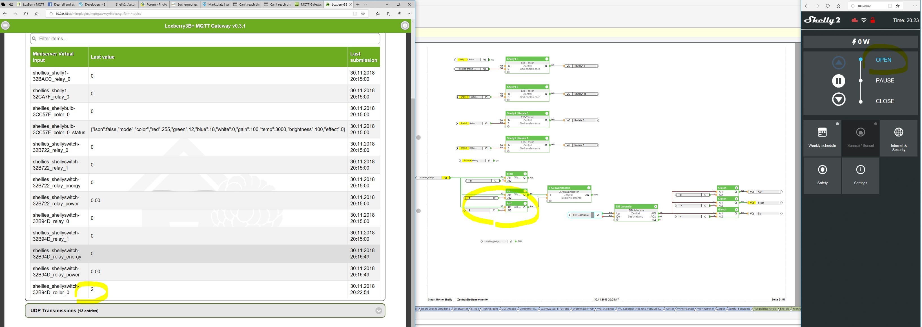Viewport: 922px width, 327px height.
Task: Open the Weekly schedule tile
Action: (822, 138)
